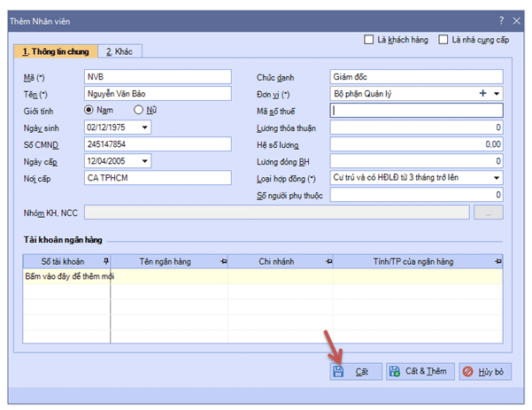Select the Nữ gender radio button
Image resolution: width=532 pixels, height=410 pixels.
pyautogui.click(x=139, y=110)
